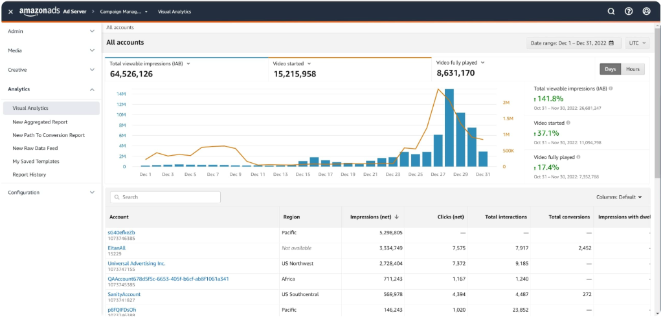The width and height of the screenshot is (663, 322).
Task: Click in the accounts Search field
Action: [x=165, y=197]
